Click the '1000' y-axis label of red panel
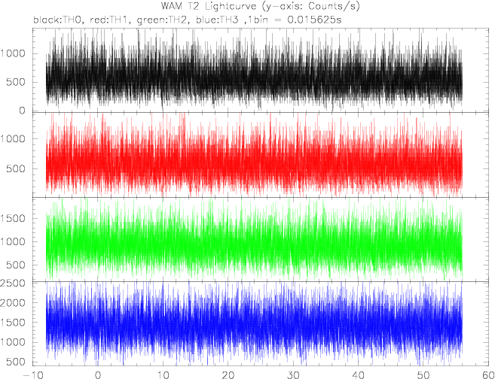Viewport: 495px width, 379px height. (x=13, y=139)
